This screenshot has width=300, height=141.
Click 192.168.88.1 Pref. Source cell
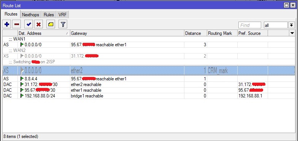[x=252, y=96]
